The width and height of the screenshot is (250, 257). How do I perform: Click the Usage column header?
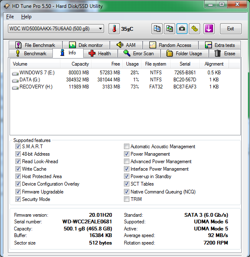coord(131,64)
